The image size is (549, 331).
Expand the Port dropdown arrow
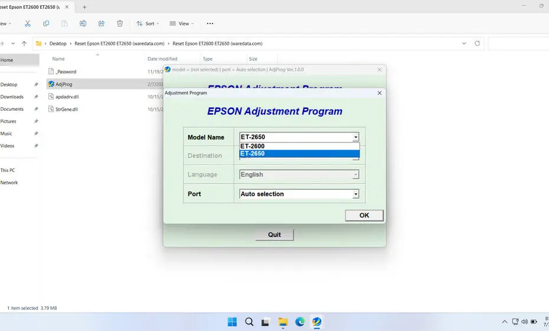tap(355, 194)
